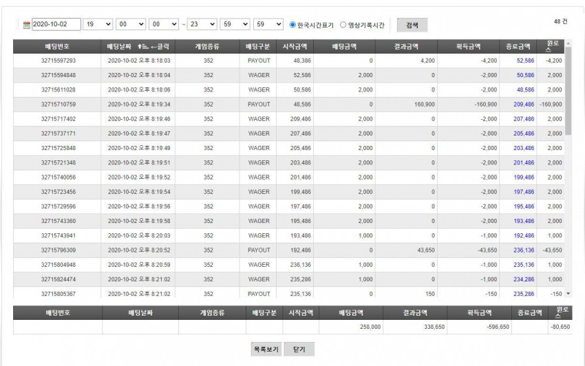This screenshot has height=366, width=585.
Task: Click the table scrollbar down arrow
Action: point(568,294)
